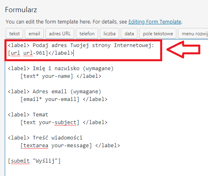Place cursor in 'Podaj adres Twojej strony' line
The width and height of the screenshot is (208, 176).
click(x=81, y=45)
